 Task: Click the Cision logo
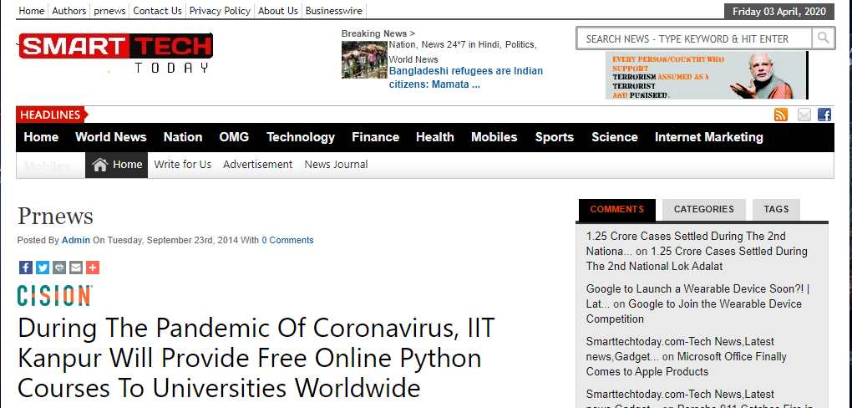click(x=54, y=295)
